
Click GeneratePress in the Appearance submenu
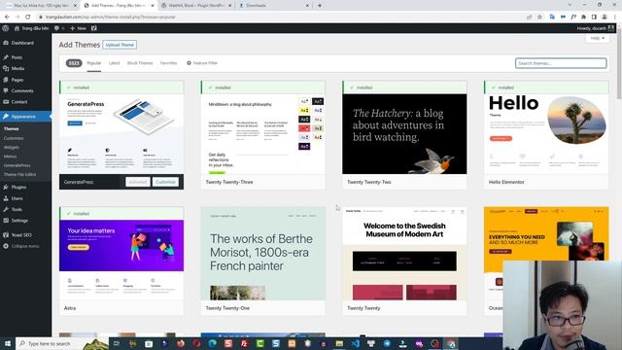coord(17,165)
